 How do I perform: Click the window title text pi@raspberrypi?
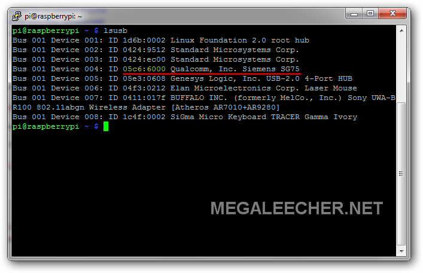click(53, 17)
